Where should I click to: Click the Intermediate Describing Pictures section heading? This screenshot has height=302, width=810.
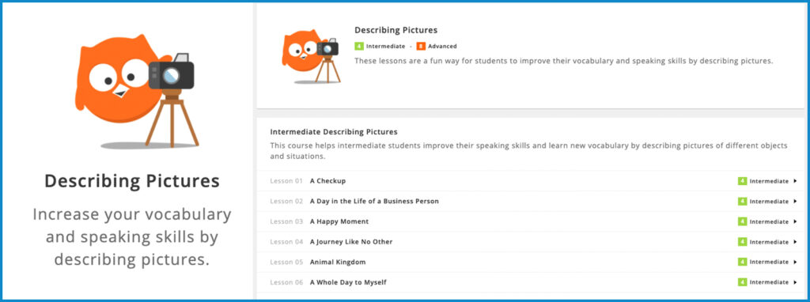tap(334, 132)
